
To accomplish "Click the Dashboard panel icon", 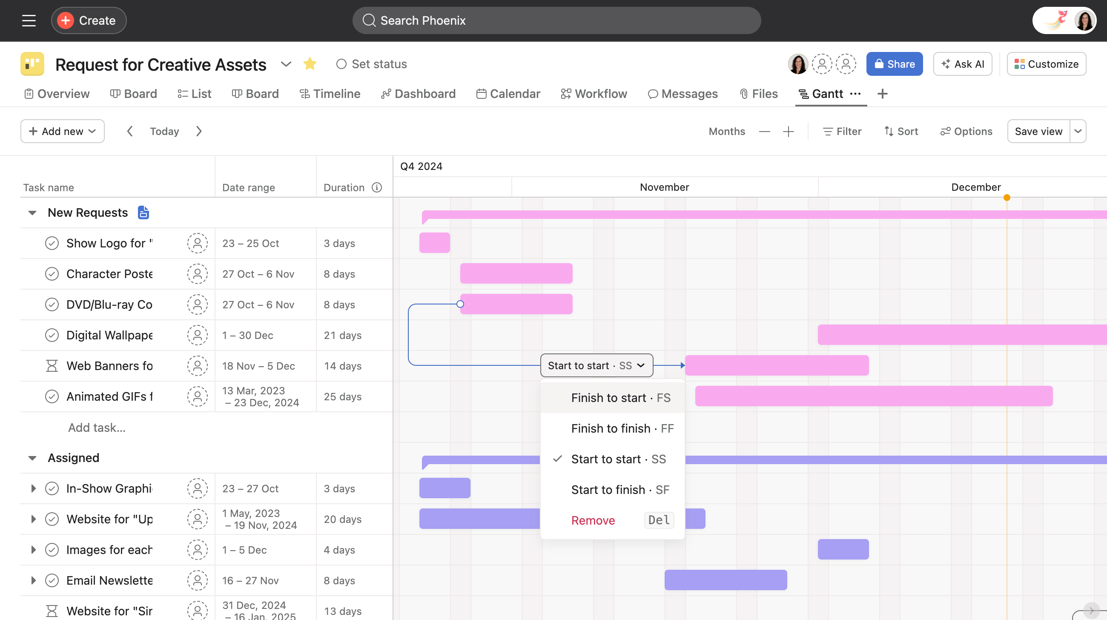I will [x=385, y=94].
